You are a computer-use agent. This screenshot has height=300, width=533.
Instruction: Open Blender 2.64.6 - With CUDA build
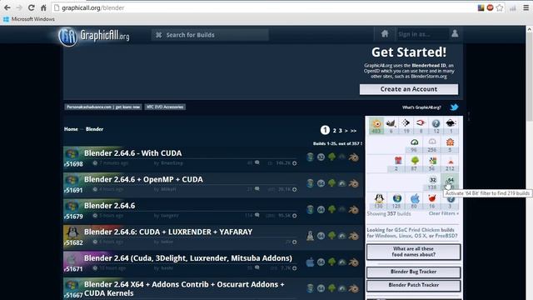click(x=133, y=153)
